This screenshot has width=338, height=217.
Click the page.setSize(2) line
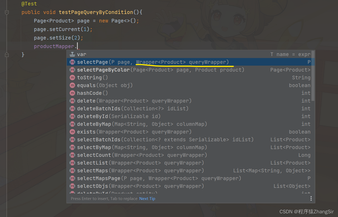58,38
